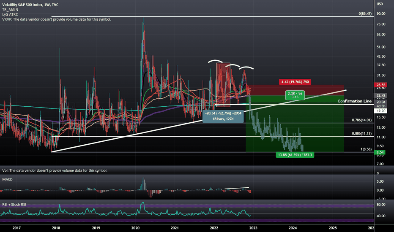Select the Confirmation Line text annotation

(x=355, y=101)
